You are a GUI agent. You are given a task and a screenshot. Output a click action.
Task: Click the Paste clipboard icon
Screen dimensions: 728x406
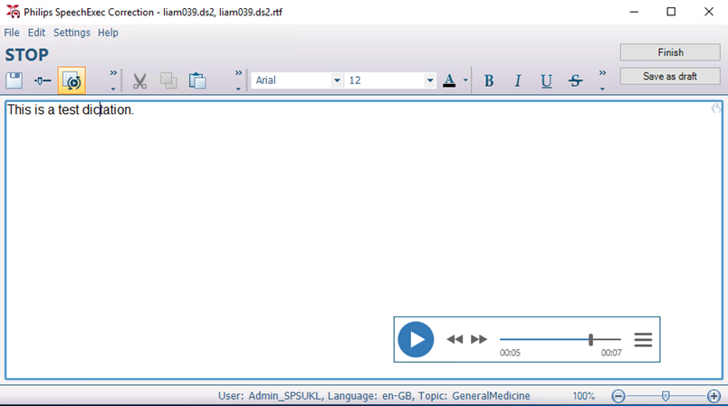pyautogui.click(x=197, y=80)
